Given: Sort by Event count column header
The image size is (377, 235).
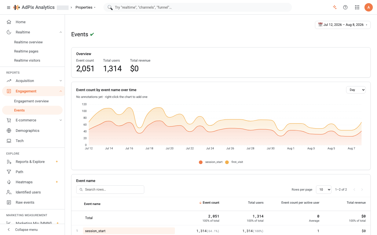Looking at the screenshot, I should 209,203.
